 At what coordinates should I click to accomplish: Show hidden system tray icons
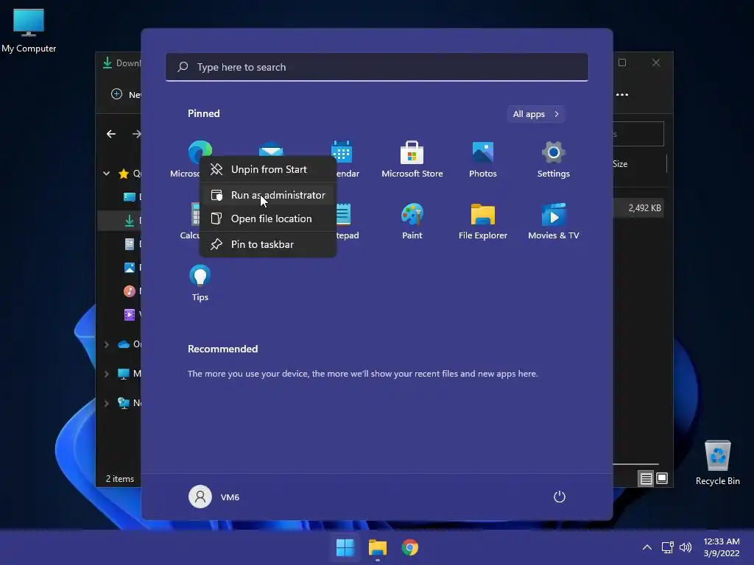(x=647, y=547)
